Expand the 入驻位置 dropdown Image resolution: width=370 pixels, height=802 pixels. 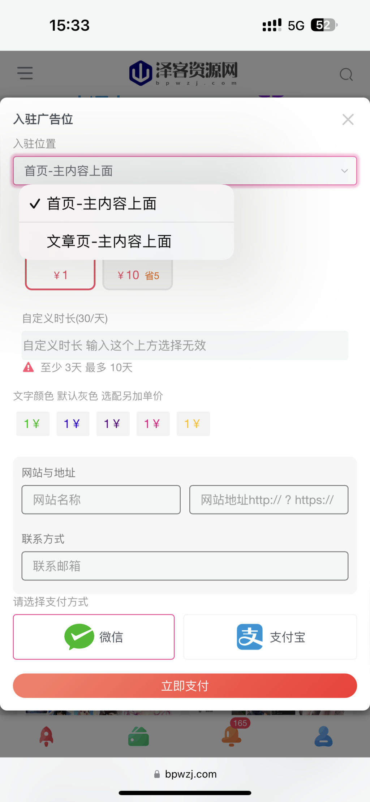point(185,171)
